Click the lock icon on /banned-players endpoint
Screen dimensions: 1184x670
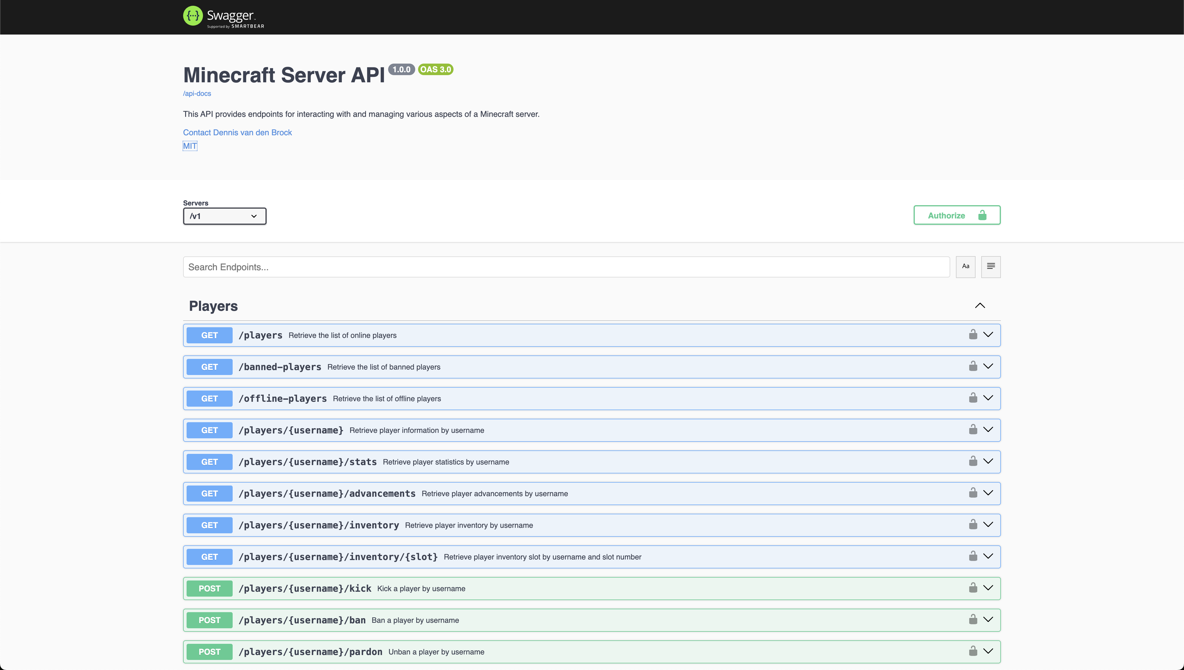[973, 366]
